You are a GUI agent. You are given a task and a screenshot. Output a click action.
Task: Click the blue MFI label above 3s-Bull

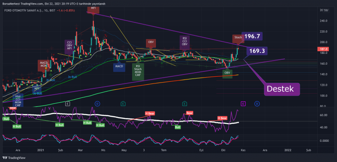point(37,88)
